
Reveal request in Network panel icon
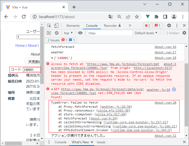coord(174,89)
